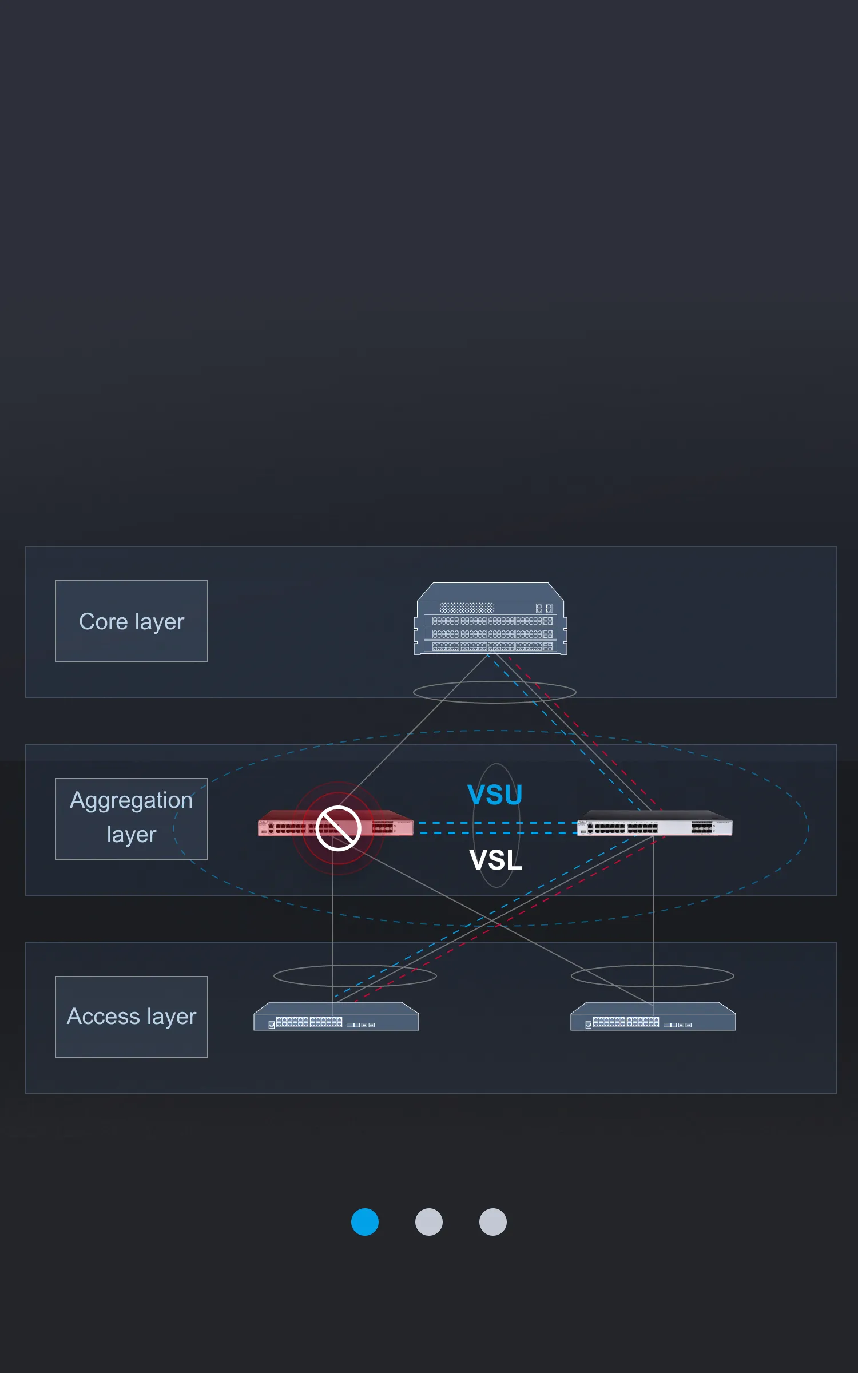Screen dimensions: 858x1373
Task: Select the active white aggregation switch
Action: tap(655, 823)
